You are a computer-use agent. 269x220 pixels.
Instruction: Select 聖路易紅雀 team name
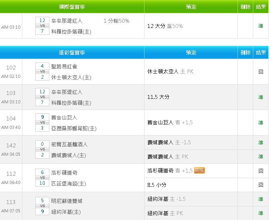tap(64, 66)
